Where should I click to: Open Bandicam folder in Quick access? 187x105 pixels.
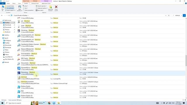click(8, 32)
